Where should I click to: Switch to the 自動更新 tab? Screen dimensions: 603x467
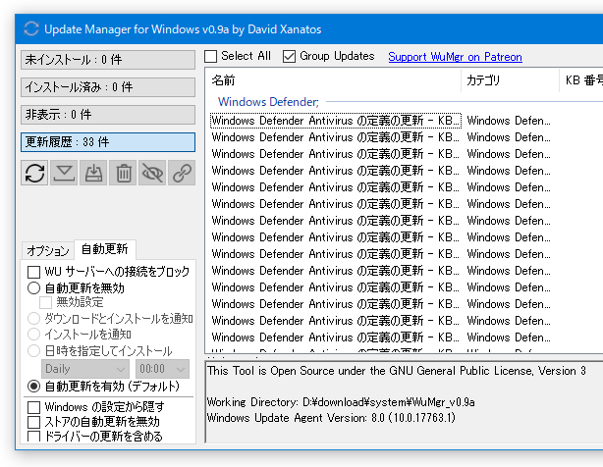pyautogui.click(x=105, y=249)
